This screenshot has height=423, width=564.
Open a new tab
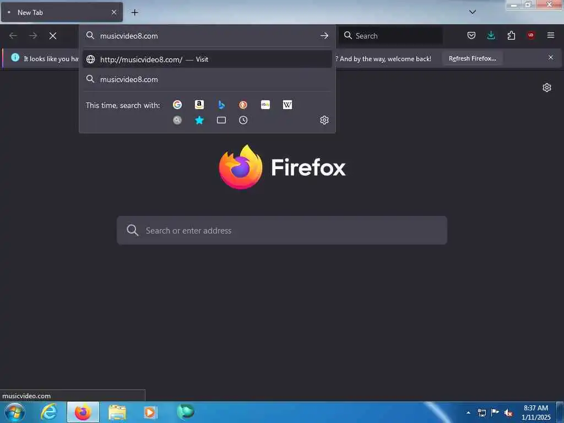pyautogui.click(x=134, y=12)
